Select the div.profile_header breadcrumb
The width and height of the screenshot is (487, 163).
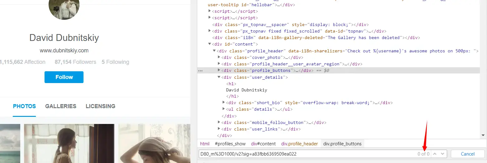coord(299,144)
